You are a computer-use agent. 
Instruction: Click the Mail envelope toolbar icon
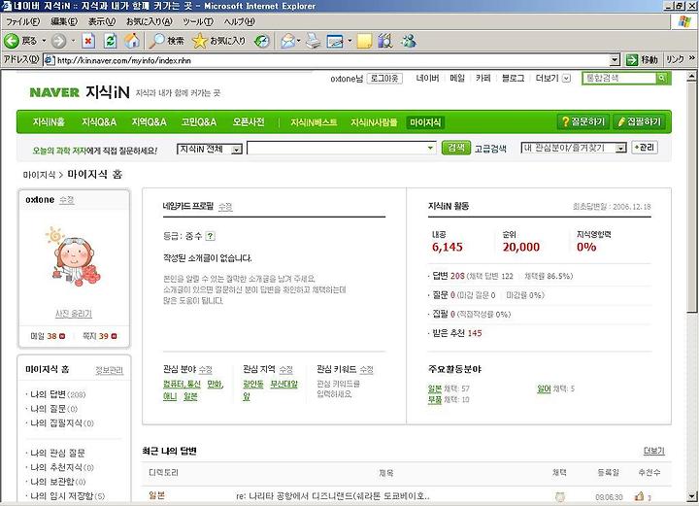(287, 41)
